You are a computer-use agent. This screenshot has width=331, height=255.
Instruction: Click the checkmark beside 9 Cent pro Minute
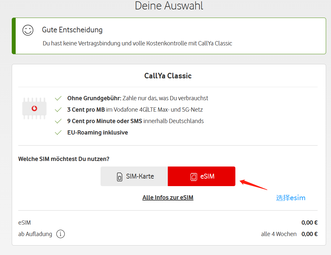point(58,121)
